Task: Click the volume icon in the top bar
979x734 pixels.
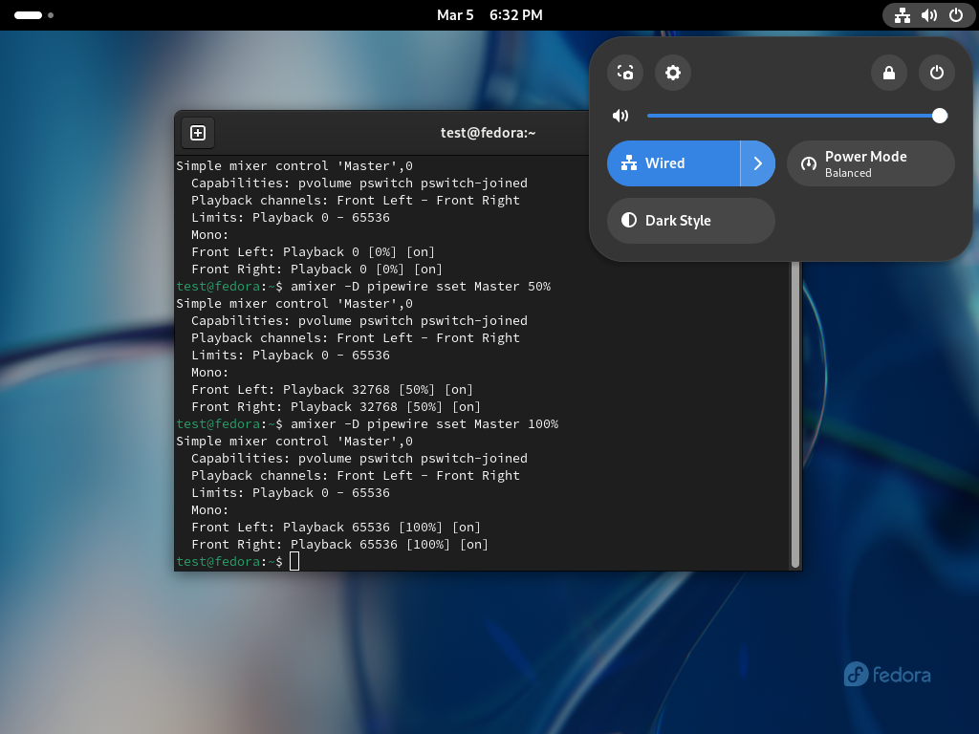Action: click(x=929, y=15)
